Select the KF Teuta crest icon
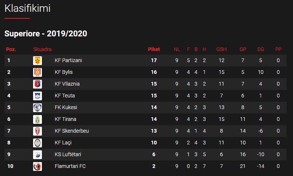 pos(37,96)
